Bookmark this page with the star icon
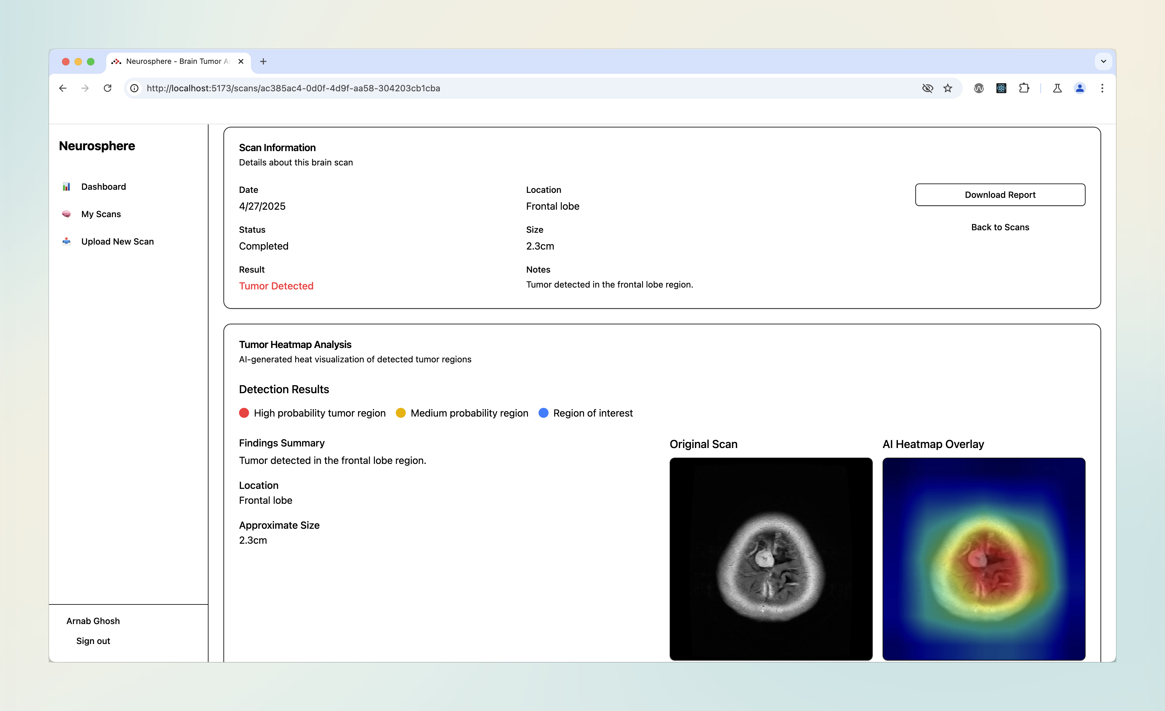The width and height of the screenshot is (1165, 711). pos(947,88)
